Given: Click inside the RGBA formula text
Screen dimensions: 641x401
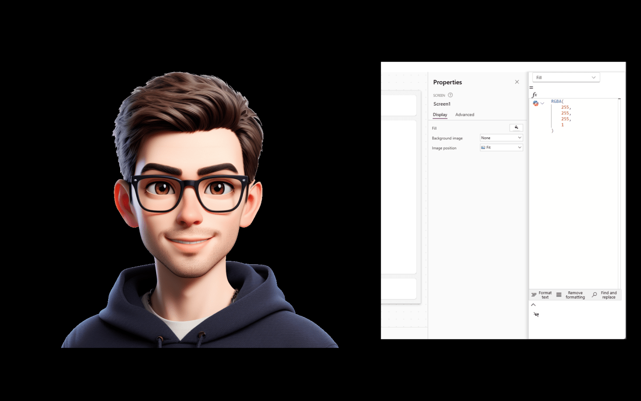Looking at the screenshot, I should tap(561, 116).
